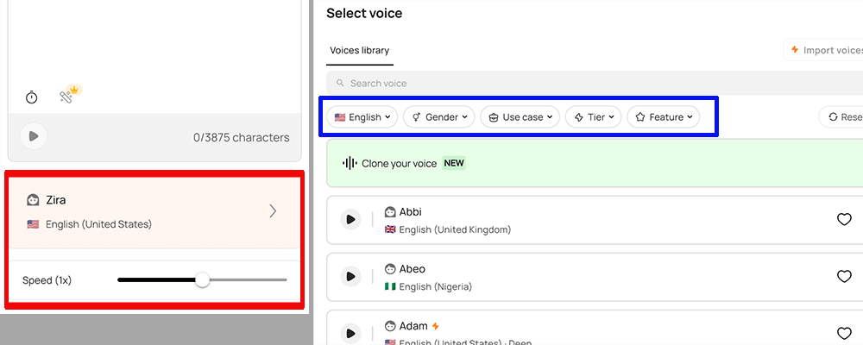Image resolution: width=863 pixels, height=345 pixels.
Task: Favorite the Abeo voice with heart
Action: (844, 277)
